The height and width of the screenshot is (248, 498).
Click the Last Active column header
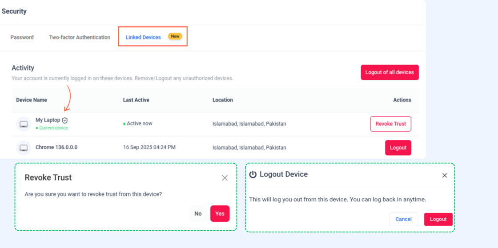136,100
